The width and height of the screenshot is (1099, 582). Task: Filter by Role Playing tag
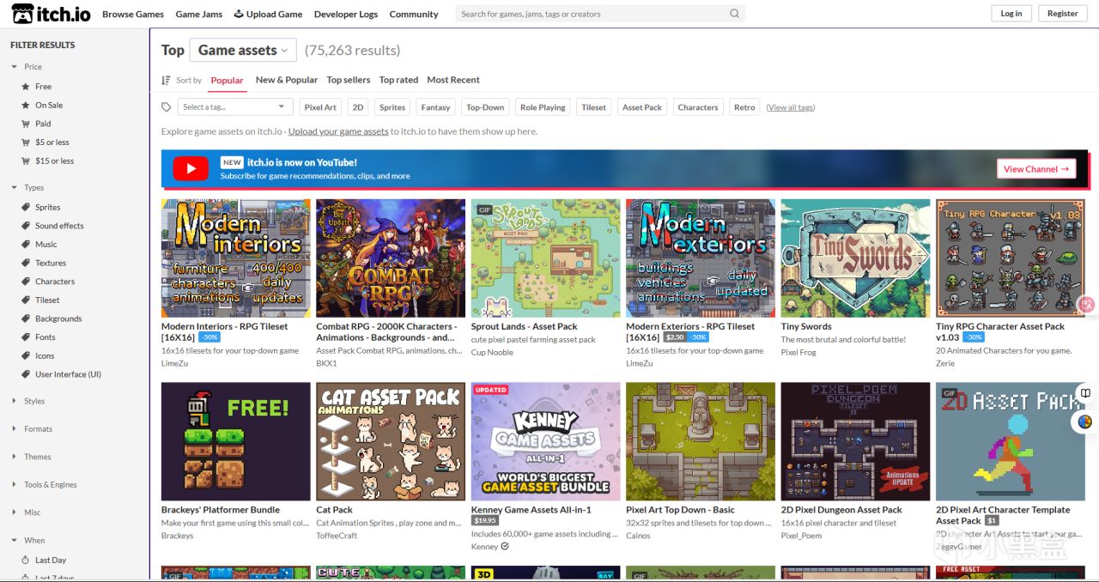coord(543,107)
